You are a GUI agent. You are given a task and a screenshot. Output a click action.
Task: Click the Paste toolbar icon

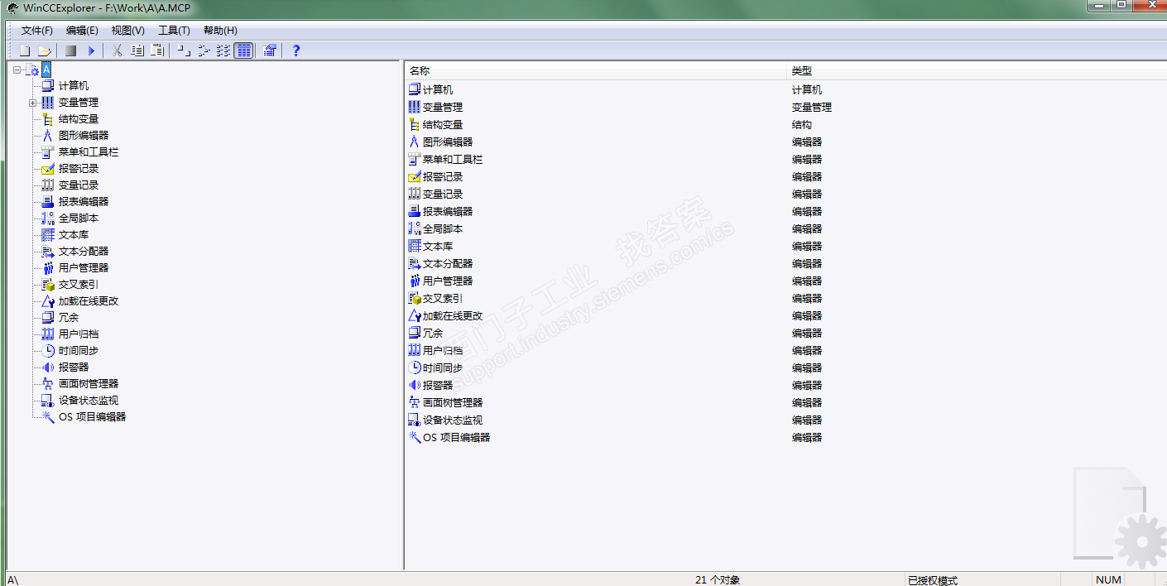click(157, 50)
